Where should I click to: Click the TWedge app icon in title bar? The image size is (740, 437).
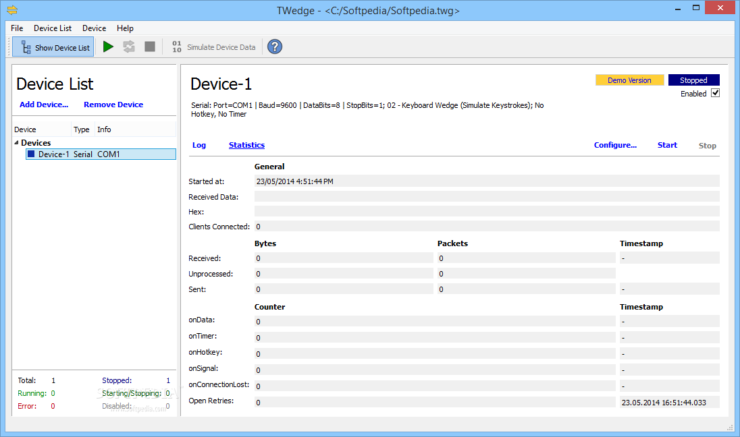[x=12, y=9]
